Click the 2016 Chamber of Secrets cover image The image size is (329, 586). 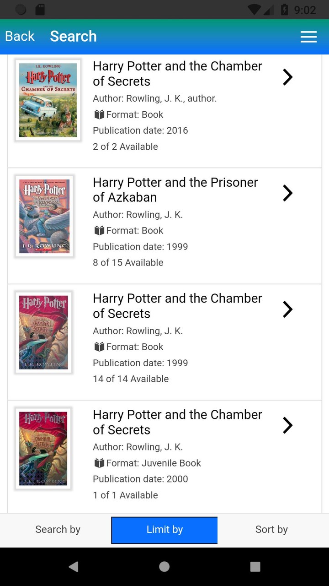click(x=48, y=100)
